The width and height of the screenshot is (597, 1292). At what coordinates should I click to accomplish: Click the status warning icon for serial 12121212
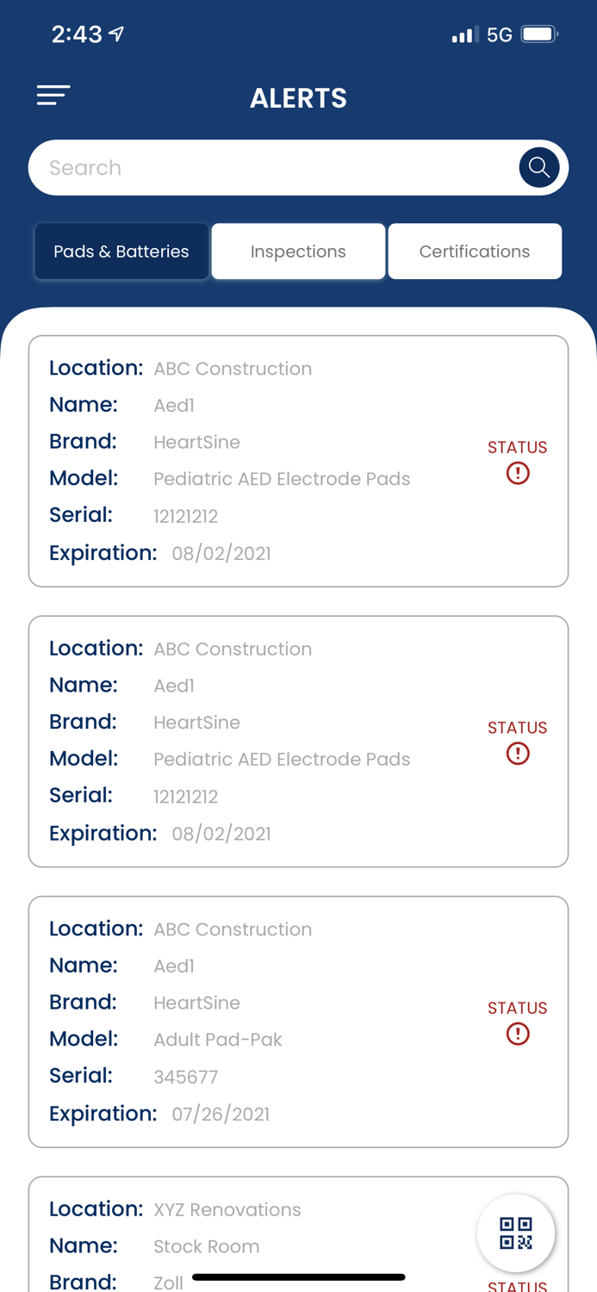coord(518,473)
